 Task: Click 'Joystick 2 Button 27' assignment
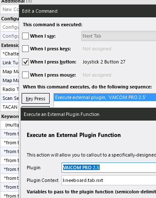(104, 62)
